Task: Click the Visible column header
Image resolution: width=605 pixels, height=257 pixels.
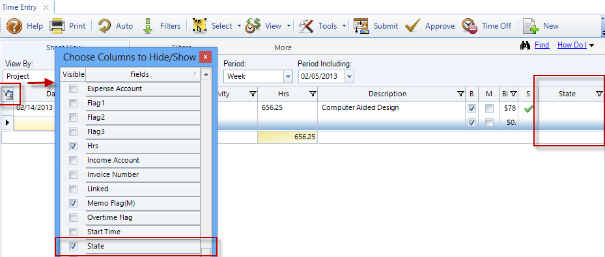Action: pyautogui.click(x=74, y=74)
